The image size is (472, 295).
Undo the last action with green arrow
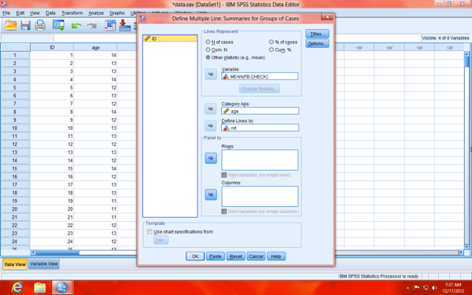point(76,26)
